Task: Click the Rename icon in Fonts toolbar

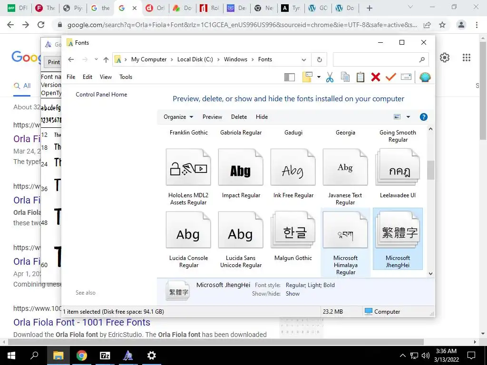Action: click(406, 77)
